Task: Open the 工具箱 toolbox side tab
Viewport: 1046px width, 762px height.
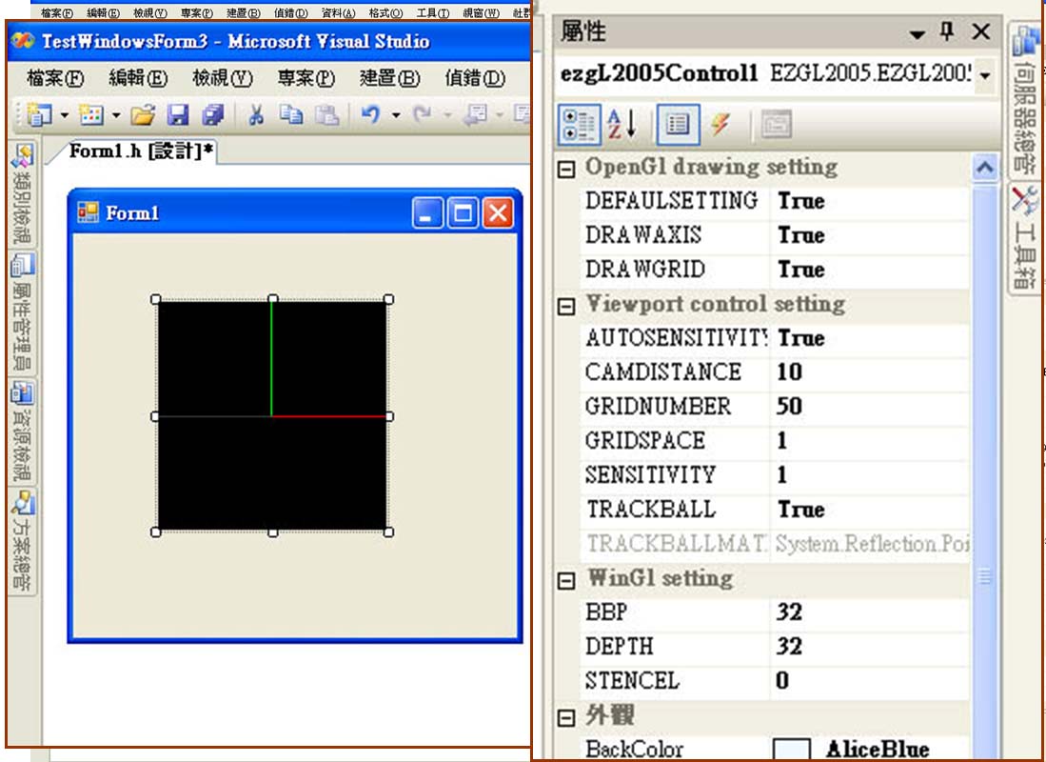Action: (1026, 238)
